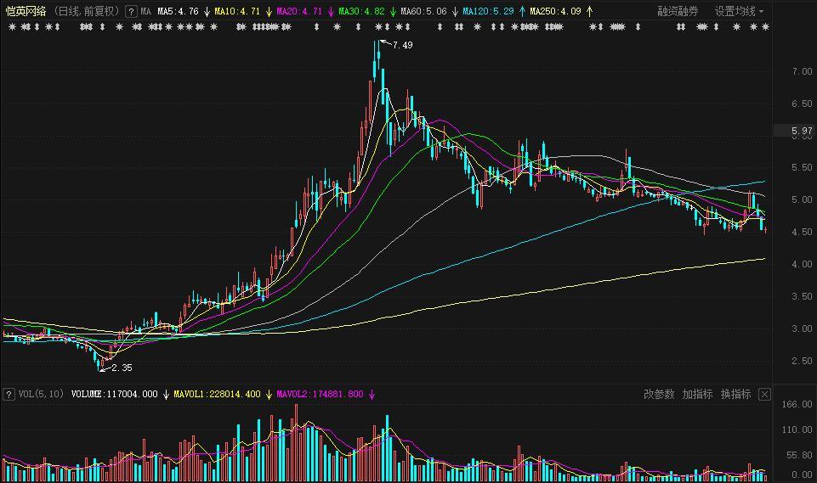This screenshot has width=817, height=483.
Task: Click the tallest red volume bar
Action: click(x=297, y=443)
